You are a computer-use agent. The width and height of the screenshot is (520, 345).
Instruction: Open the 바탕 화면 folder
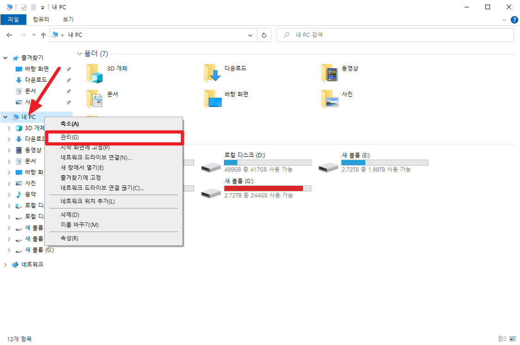(212, 99)
